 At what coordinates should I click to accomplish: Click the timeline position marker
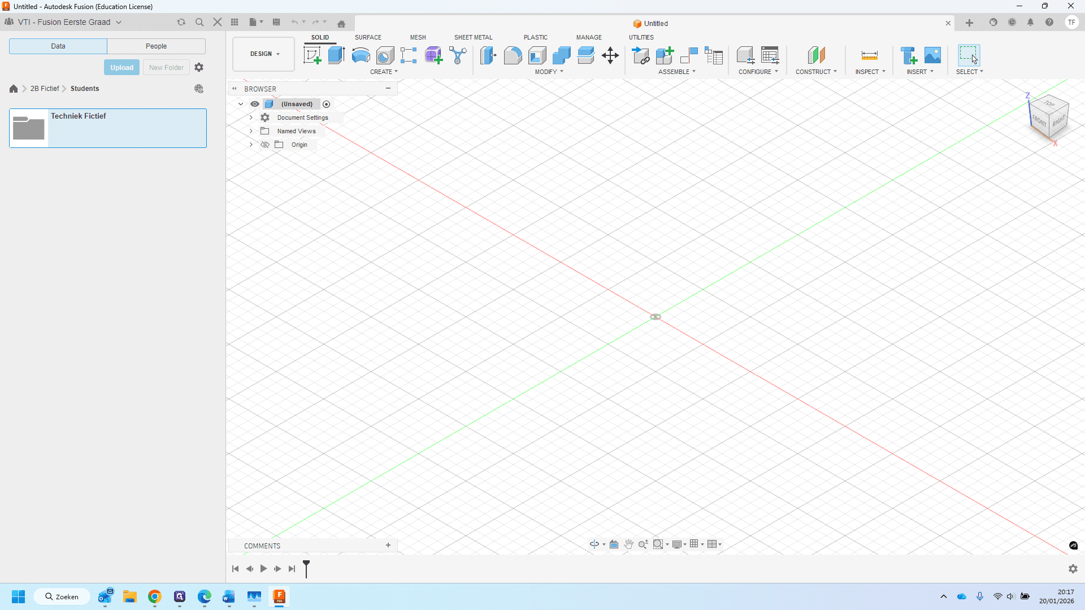(306, 568)
